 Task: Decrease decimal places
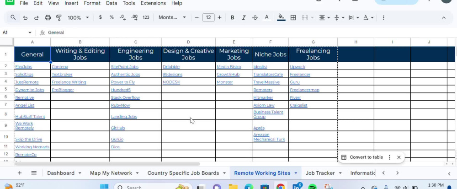(123, 17)
